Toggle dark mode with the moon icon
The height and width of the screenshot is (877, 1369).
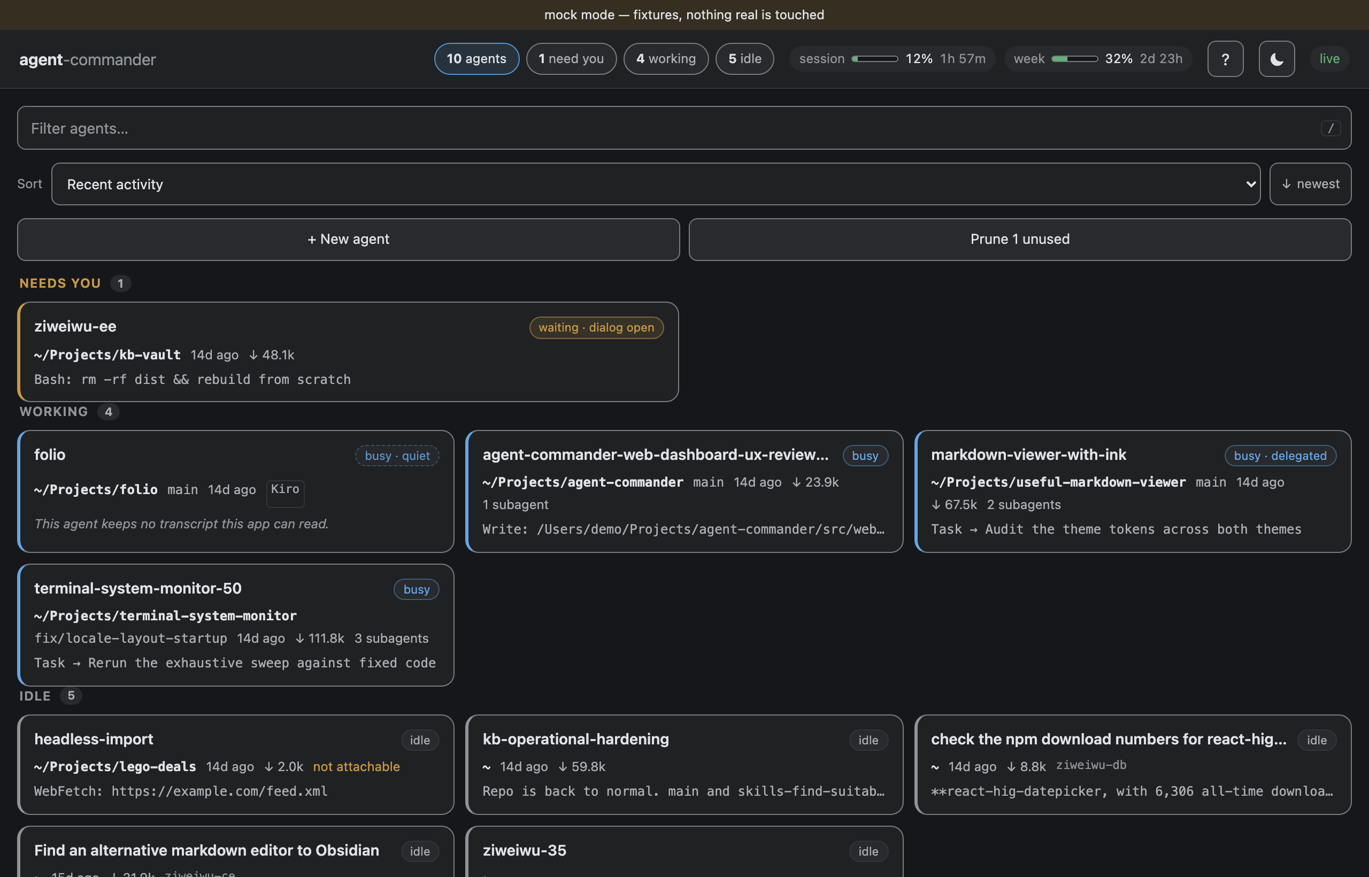pyautogui.click(x=1276, y=59)
